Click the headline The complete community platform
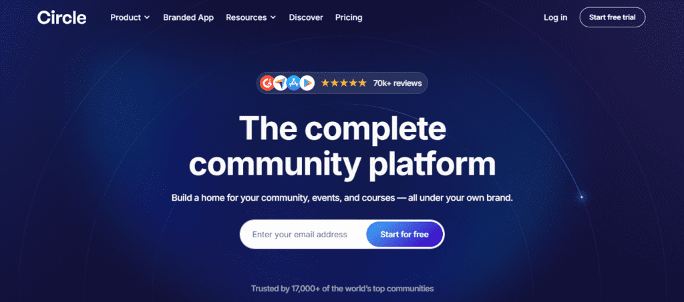684x302 pixels. tap(343, 146)
